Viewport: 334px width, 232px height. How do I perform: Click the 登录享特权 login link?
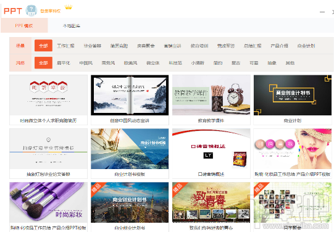click(x=51, y=11)
